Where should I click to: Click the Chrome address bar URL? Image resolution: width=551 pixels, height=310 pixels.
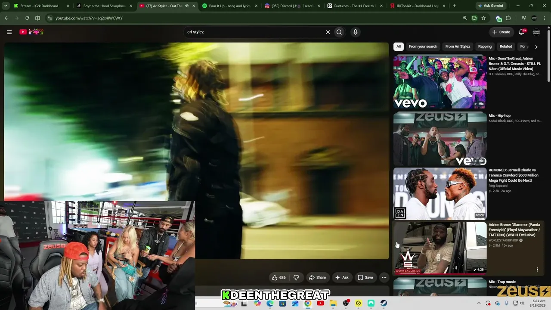click(89, 18)
